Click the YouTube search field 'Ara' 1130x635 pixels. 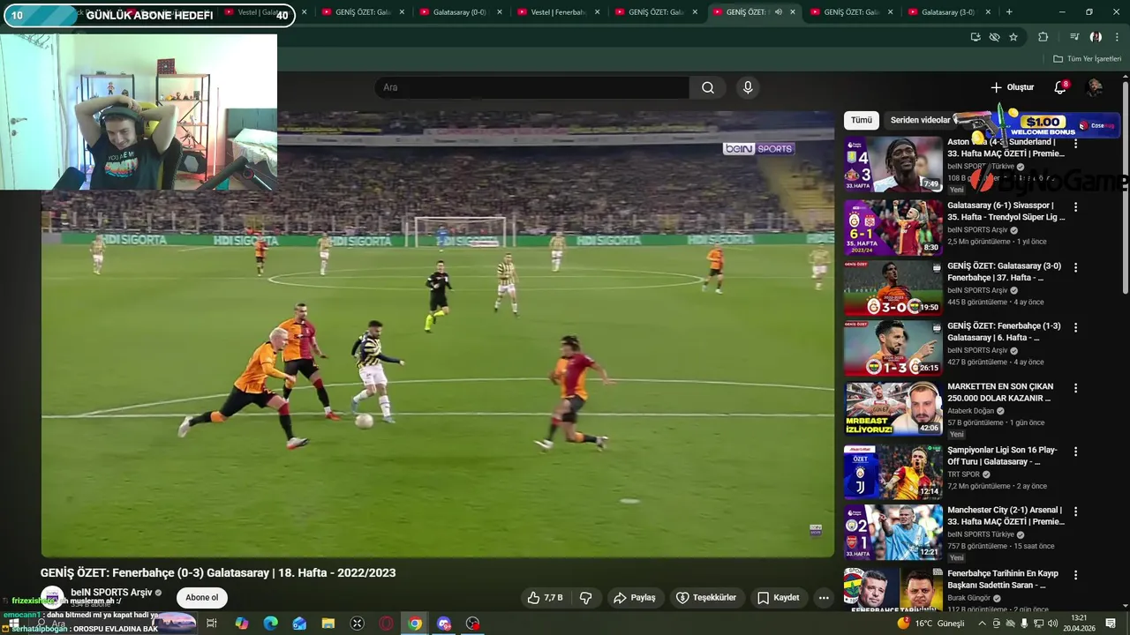(x=533, y=87)
